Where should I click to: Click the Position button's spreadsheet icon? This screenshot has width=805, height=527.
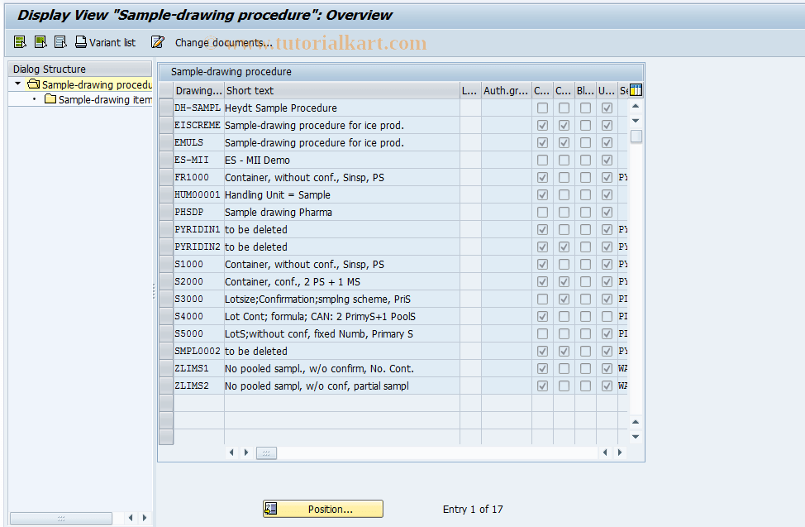[273, 509]
